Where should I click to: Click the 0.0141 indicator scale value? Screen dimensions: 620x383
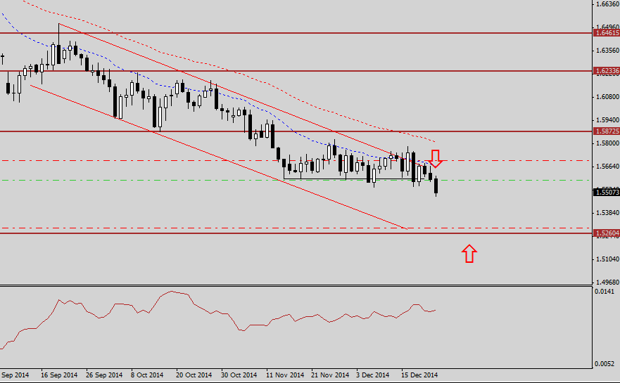(605, 292)
